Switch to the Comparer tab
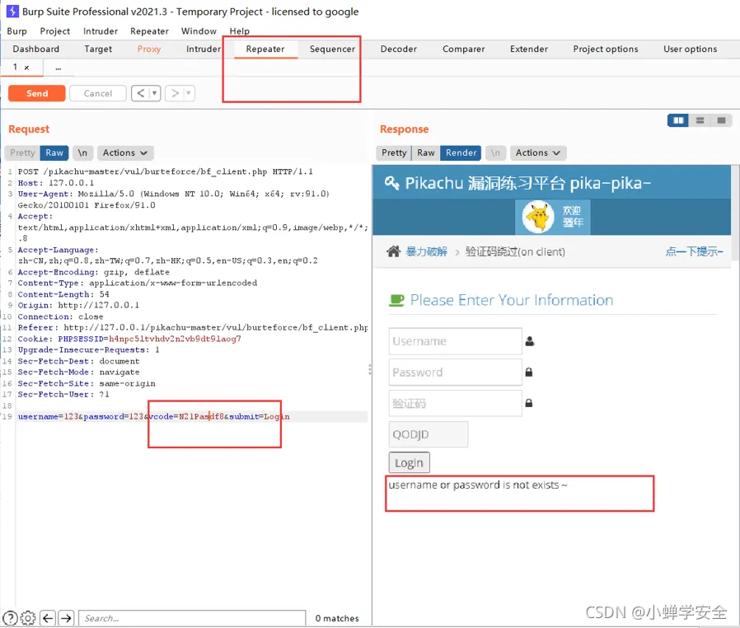740x628 pixels. click(x=463, y=49)
